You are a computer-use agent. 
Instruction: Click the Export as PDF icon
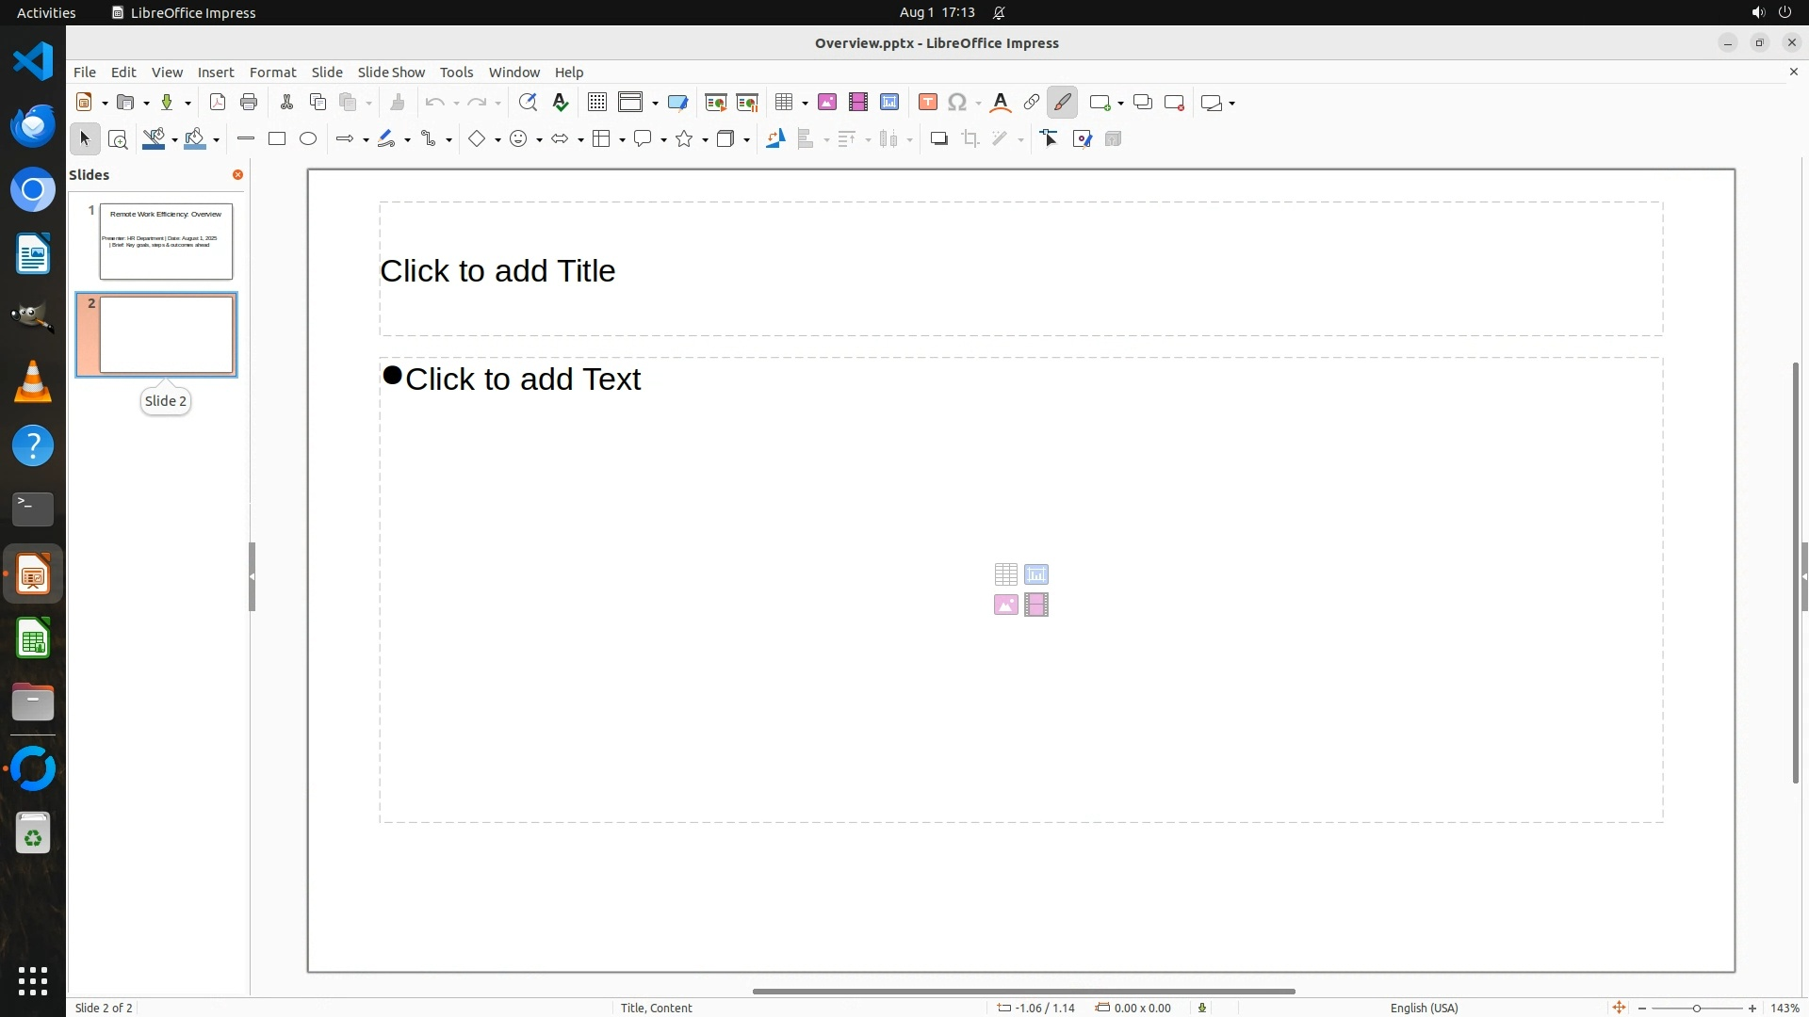tap(218, 103)
